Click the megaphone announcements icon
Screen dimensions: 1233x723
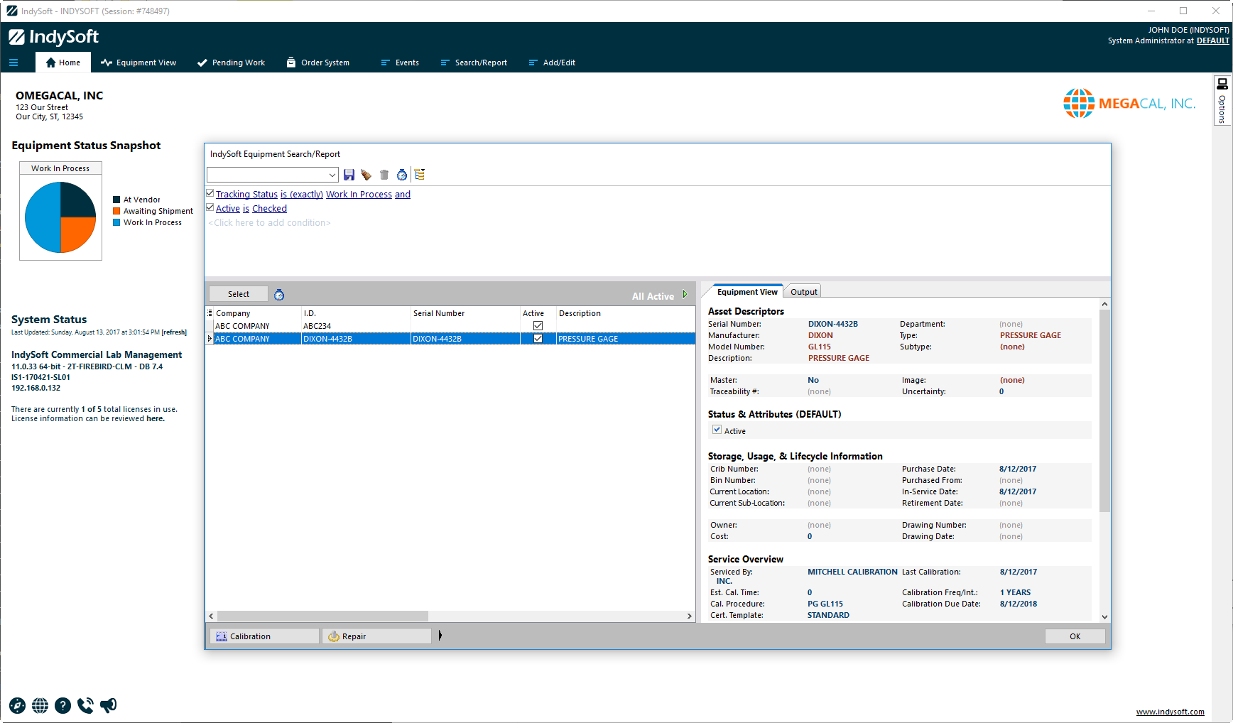pyautogui.click(x=108, y=705)
